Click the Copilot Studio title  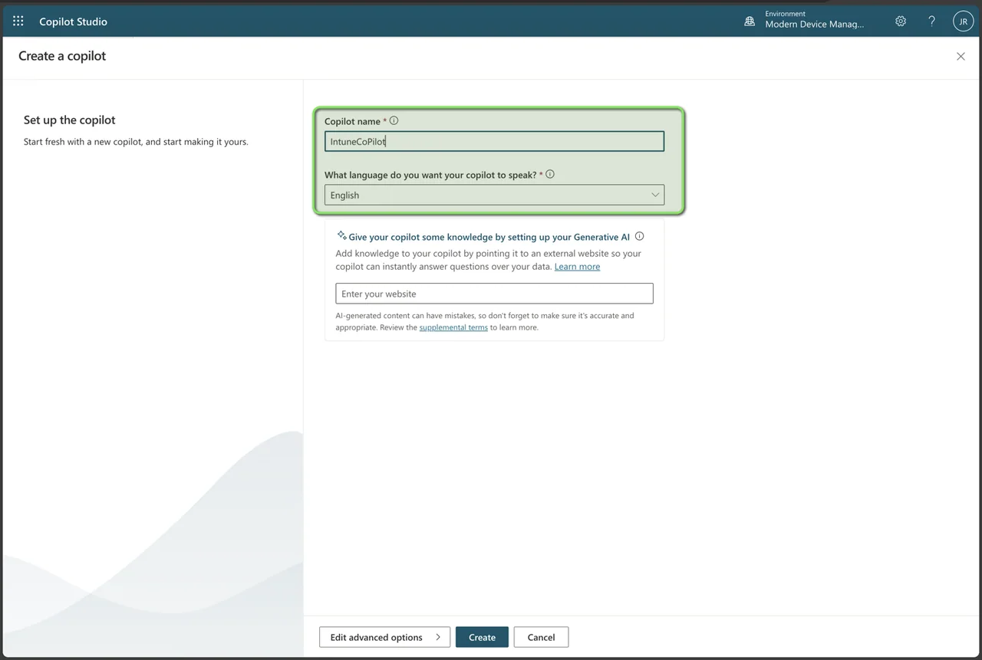click(x=74, y=21)
